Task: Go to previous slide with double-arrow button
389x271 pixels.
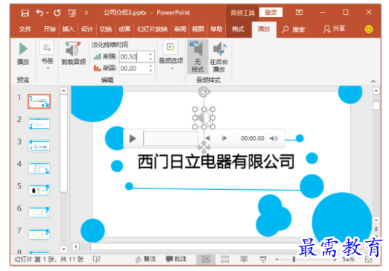Action: point(376,229)
